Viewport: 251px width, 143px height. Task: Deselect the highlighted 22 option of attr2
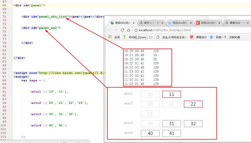coord(193,104)
